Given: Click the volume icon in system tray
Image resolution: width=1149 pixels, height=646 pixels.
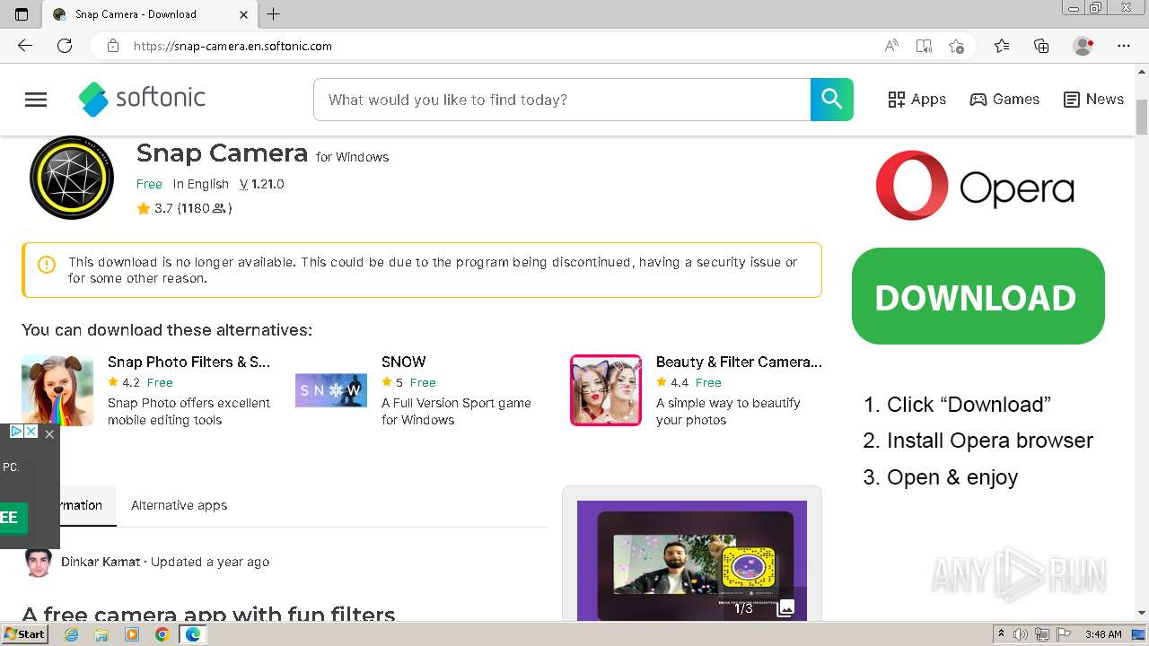Looking at the screenshot, I should click(x=1022, y=634).
